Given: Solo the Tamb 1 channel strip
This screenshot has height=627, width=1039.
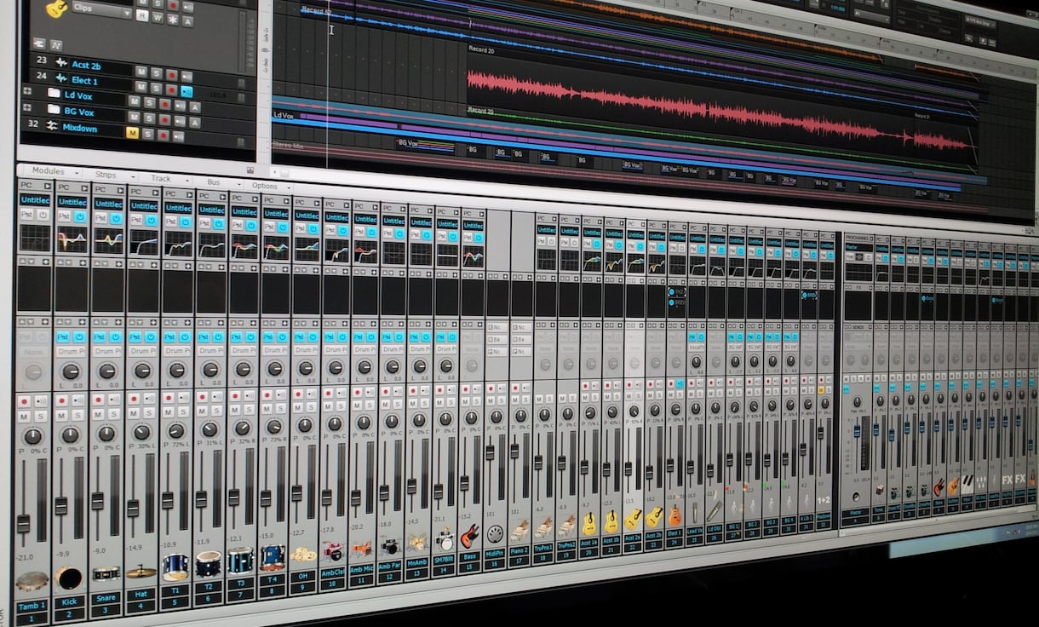Looking at the screenshot, I should (x=41, y=417).
